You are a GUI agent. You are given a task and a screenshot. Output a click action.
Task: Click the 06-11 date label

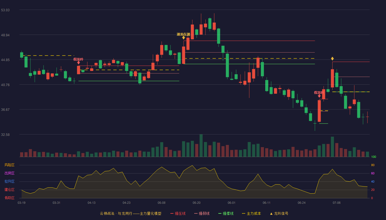pyautogui.click(x=267, y=203)
